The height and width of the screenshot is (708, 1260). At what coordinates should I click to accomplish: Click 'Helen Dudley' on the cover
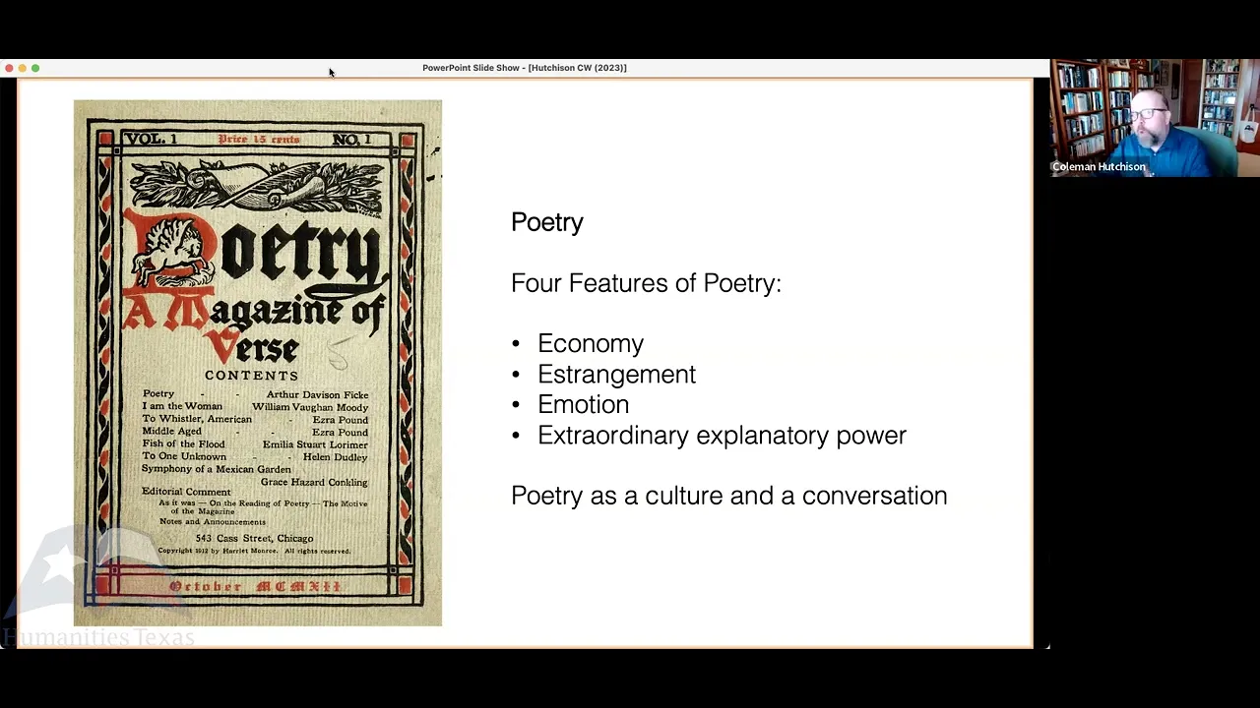[x=335, y=457]
